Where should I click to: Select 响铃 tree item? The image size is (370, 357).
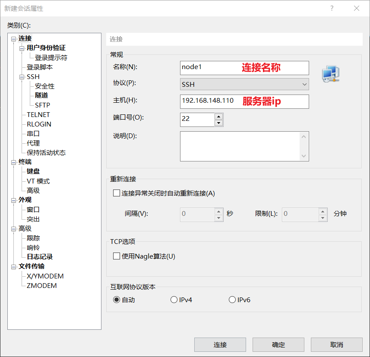(33, 247)
